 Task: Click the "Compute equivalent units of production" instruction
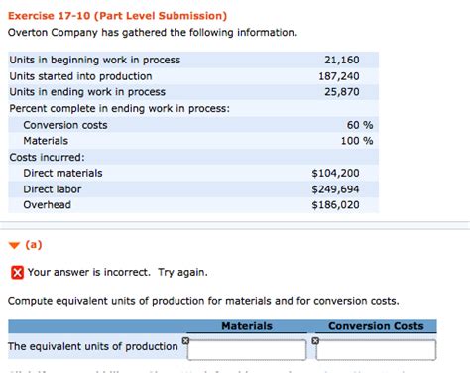click(x=203, y=301)
